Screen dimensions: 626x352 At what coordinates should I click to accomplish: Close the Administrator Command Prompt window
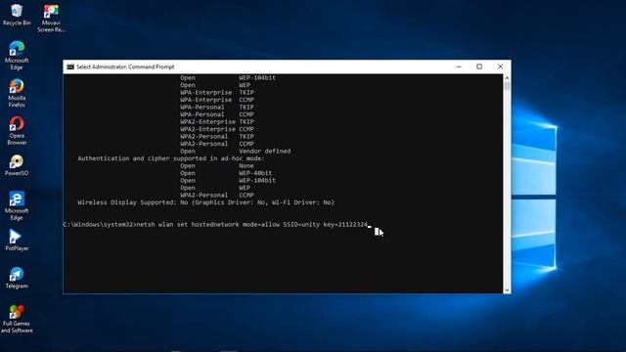(500, 66)
